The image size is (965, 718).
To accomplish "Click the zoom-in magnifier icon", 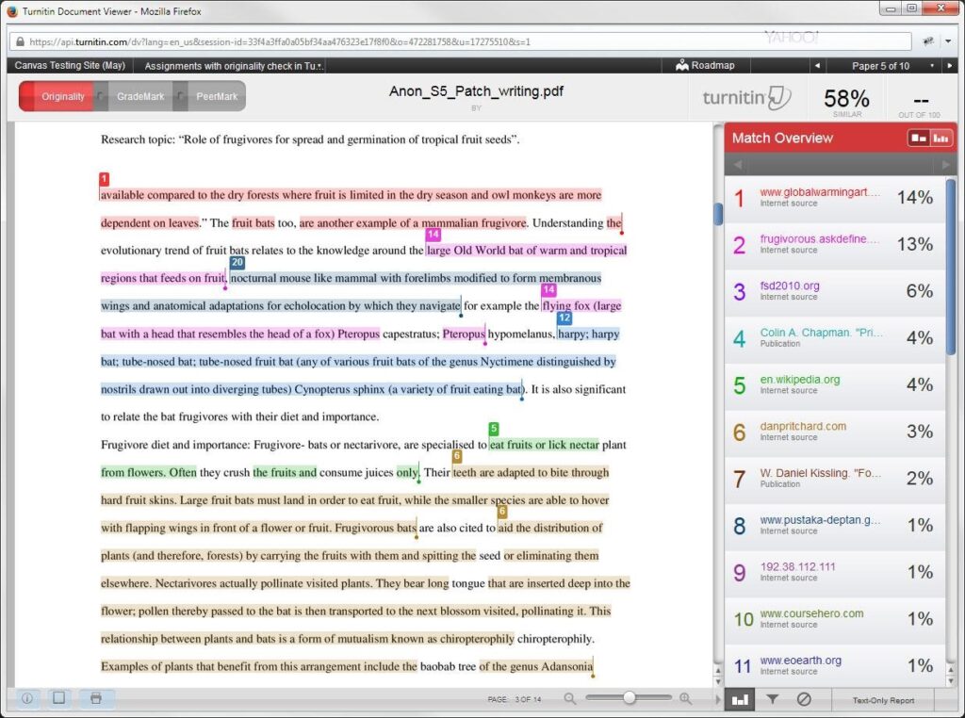I will coord(685,699).
